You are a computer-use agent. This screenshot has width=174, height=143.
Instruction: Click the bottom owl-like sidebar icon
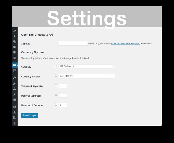pyautogui.click(x=15, y=123)
